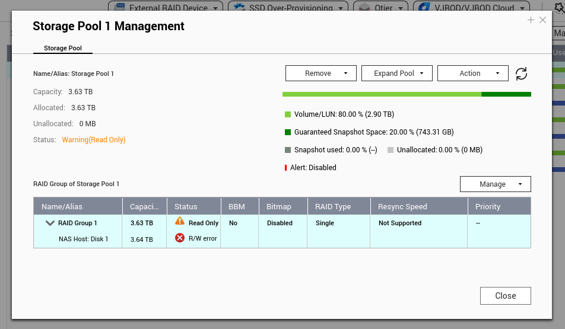Click the plus icon in dialog corner
The width and height of the screenshot is (565, 329).
click(531, 20)
